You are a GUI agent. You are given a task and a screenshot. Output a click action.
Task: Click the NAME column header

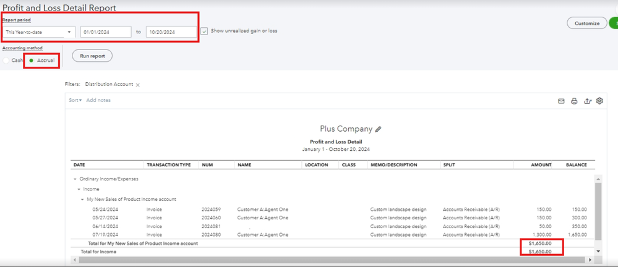click(244, 165)
